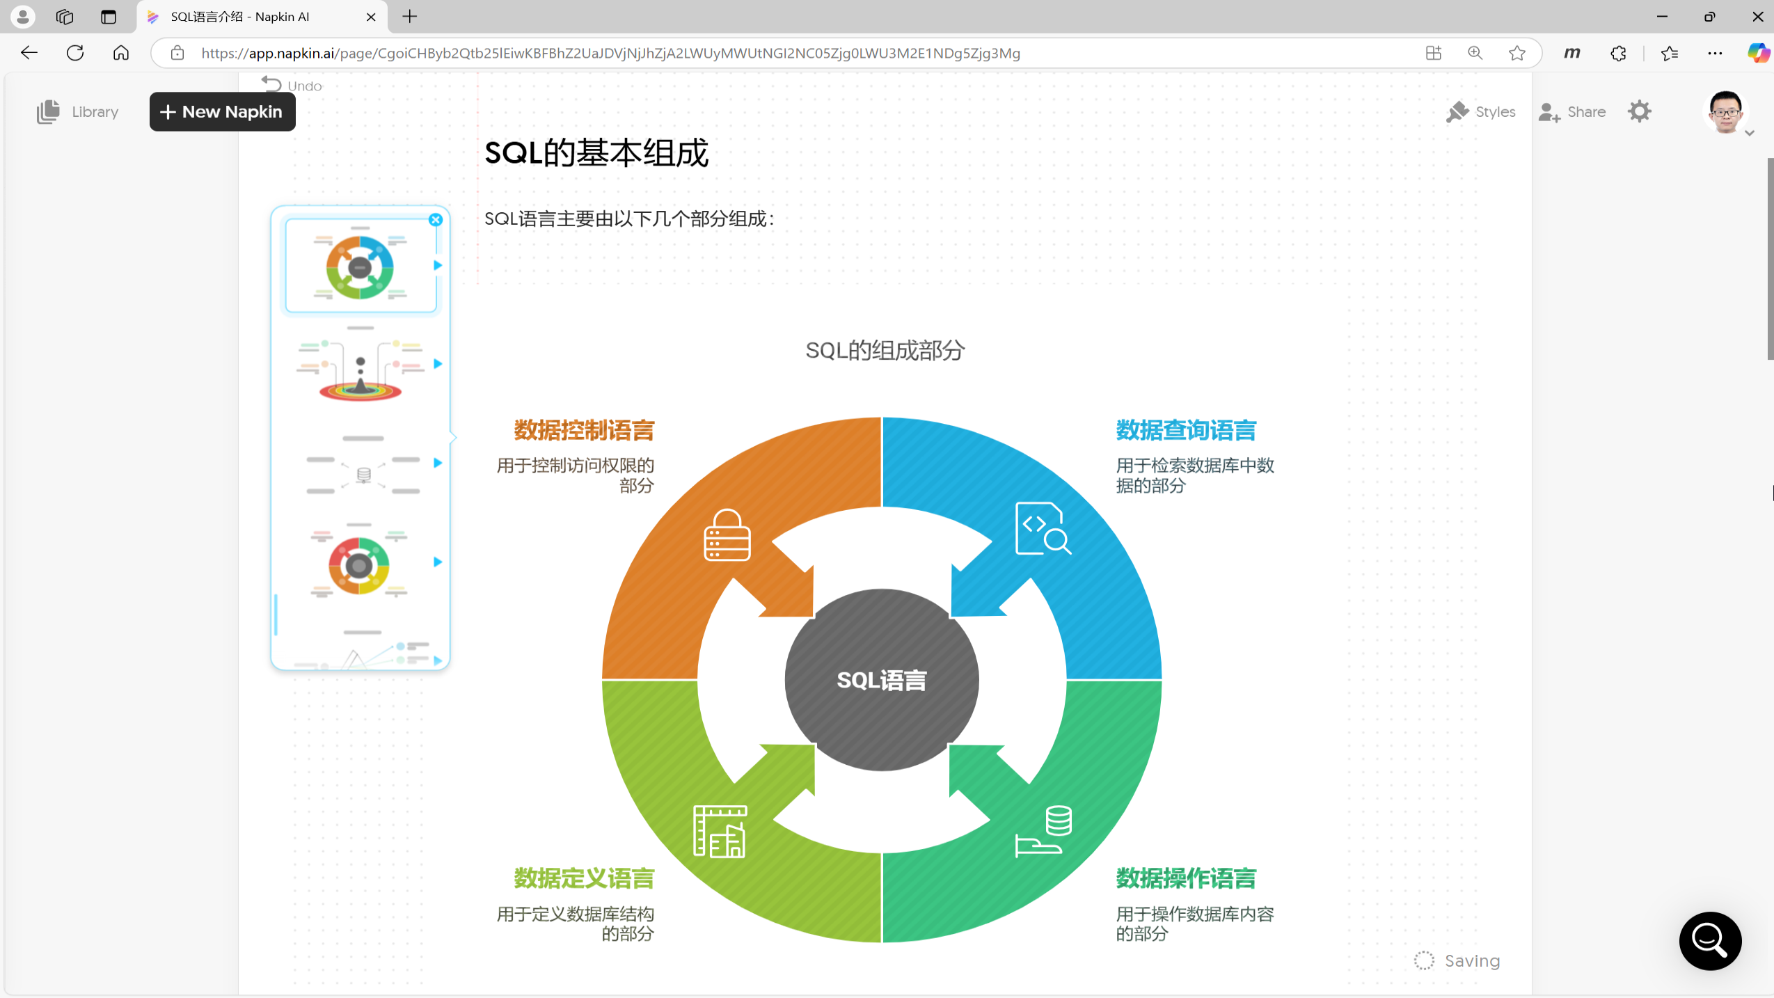
Task: Click the browser address bar URL
Action: click(x=610, y=53)
